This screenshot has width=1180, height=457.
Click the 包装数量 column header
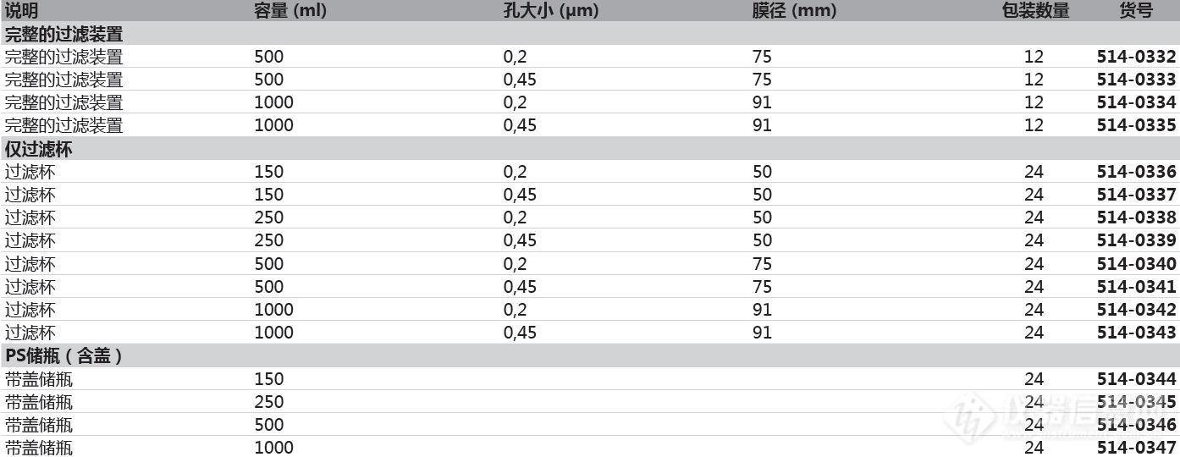[x=1036, y=11]
